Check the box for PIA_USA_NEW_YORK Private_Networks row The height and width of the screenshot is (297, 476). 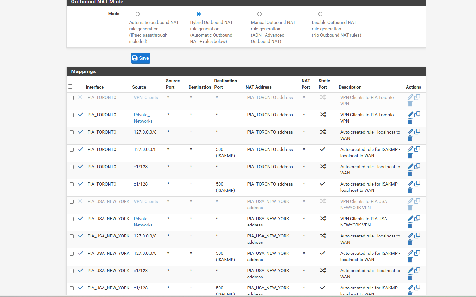point(72,219)
